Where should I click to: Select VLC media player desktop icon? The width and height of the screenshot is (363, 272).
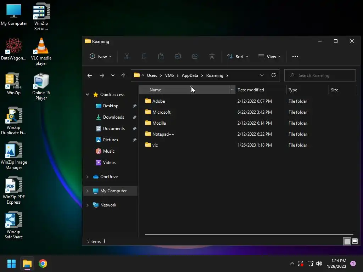coord(41,52)
